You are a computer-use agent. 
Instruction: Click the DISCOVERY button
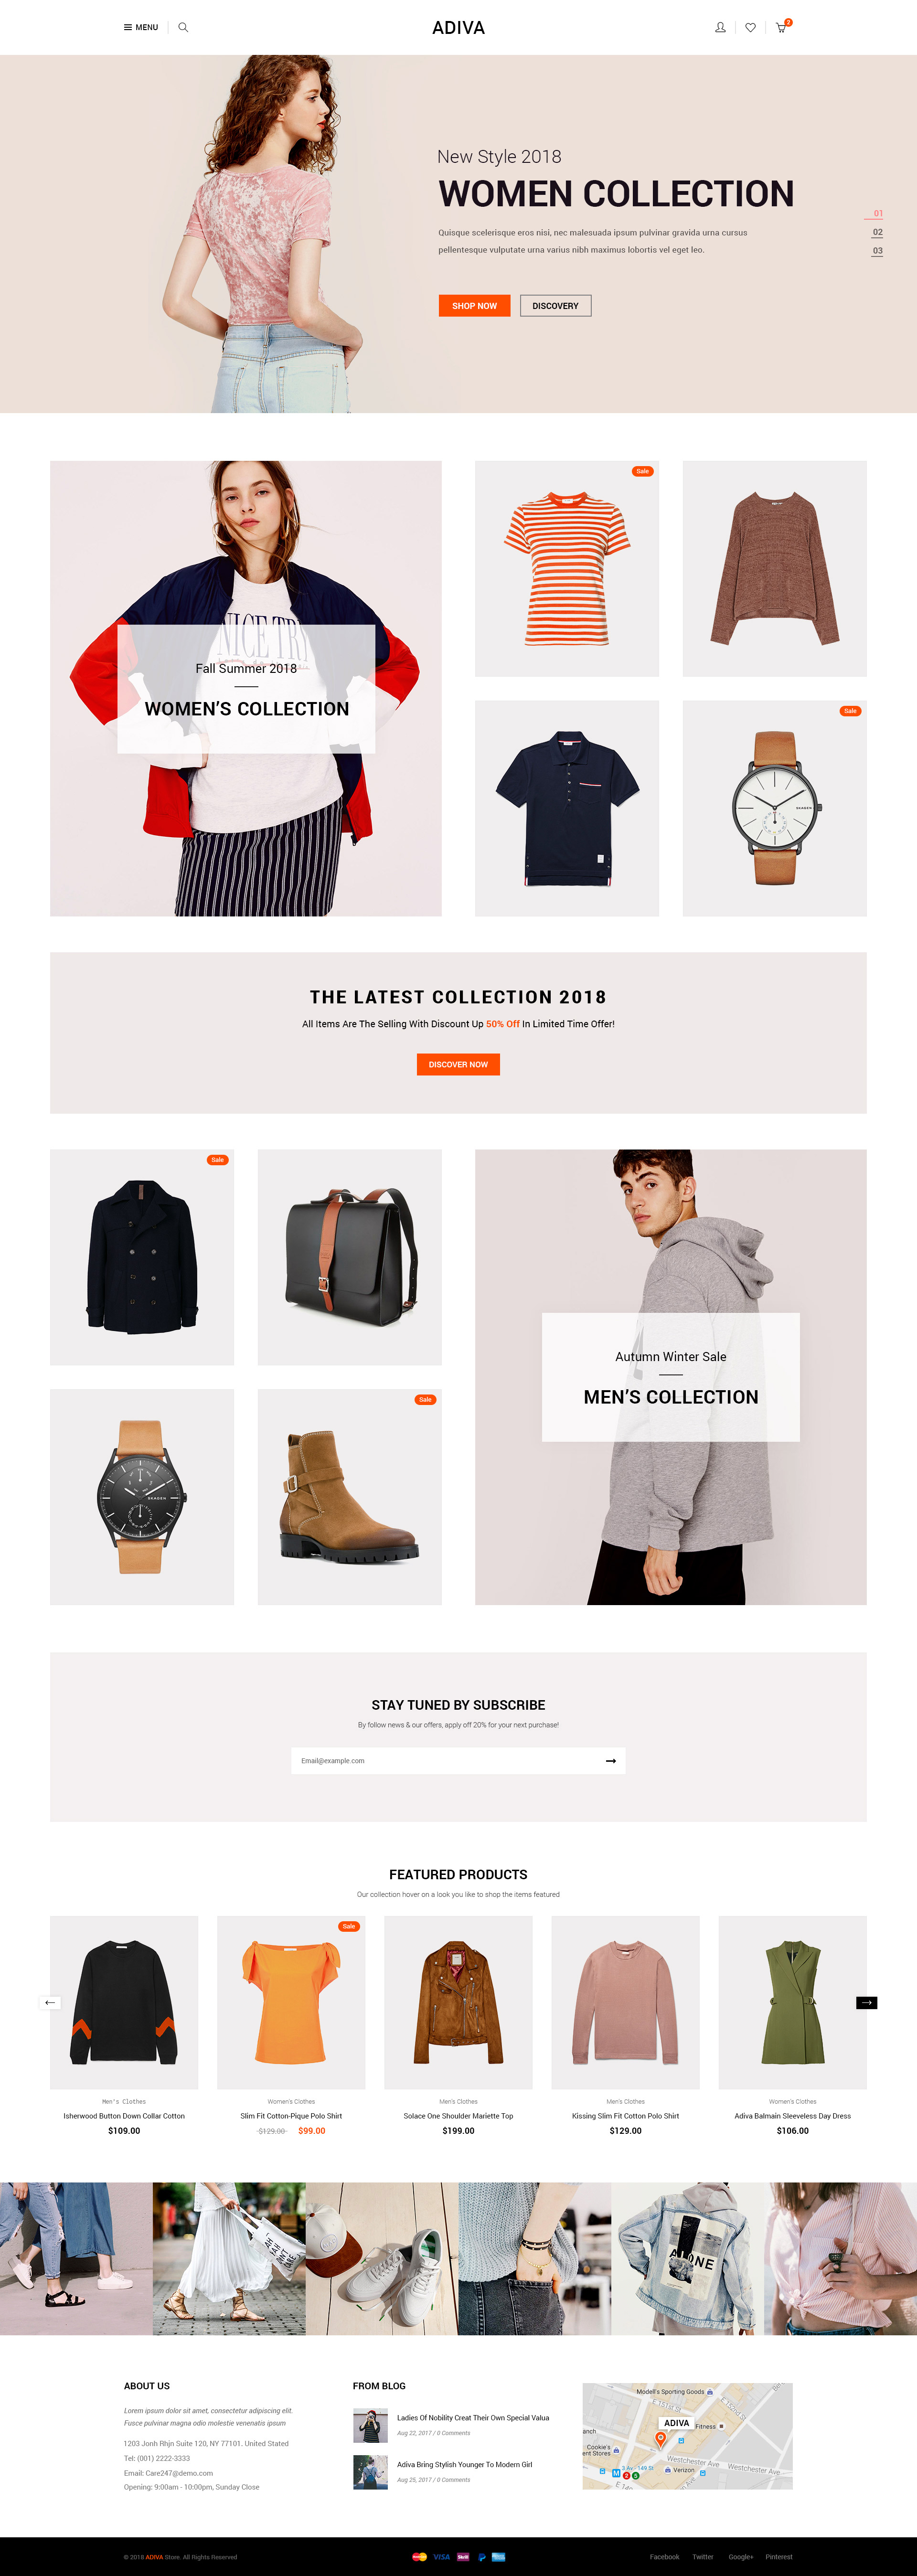[555, 306]
